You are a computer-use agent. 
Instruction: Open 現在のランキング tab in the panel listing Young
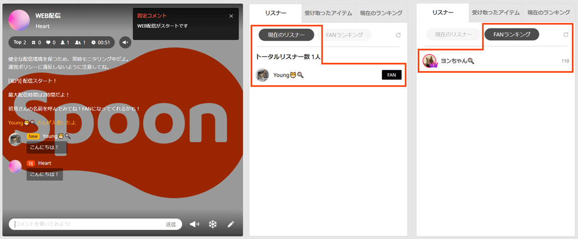pos(381,13)
